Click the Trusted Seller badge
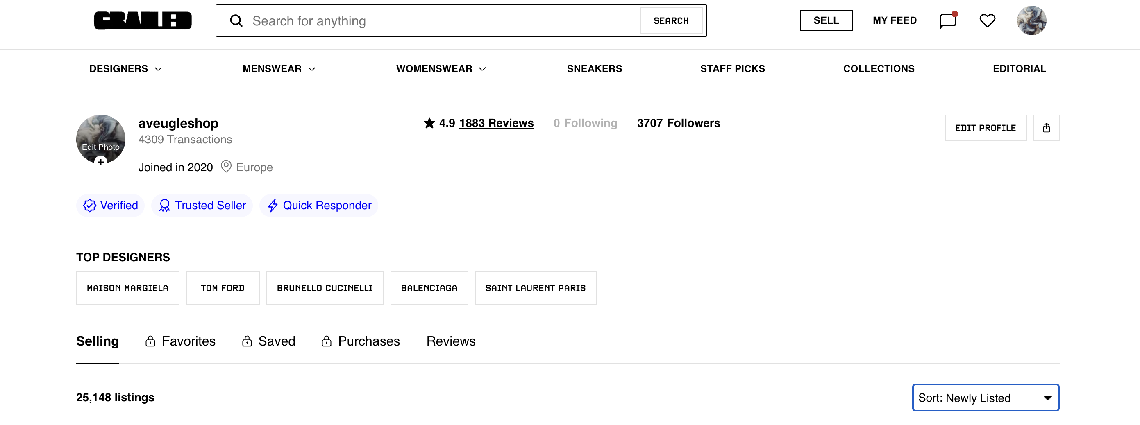Image resolution: width=1140 pixels, height=425 pixels. (x=202, y=206)
